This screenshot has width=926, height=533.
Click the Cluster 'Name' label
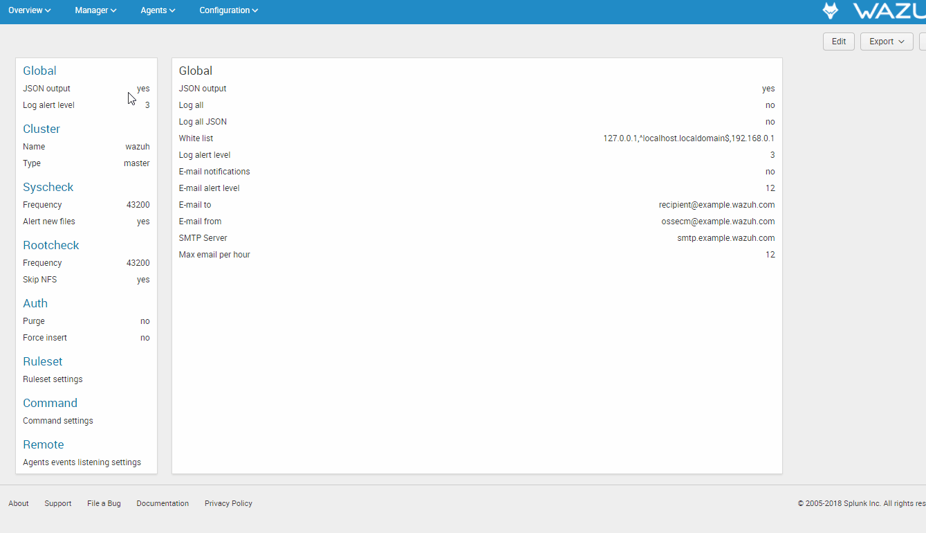click(34, 147)
